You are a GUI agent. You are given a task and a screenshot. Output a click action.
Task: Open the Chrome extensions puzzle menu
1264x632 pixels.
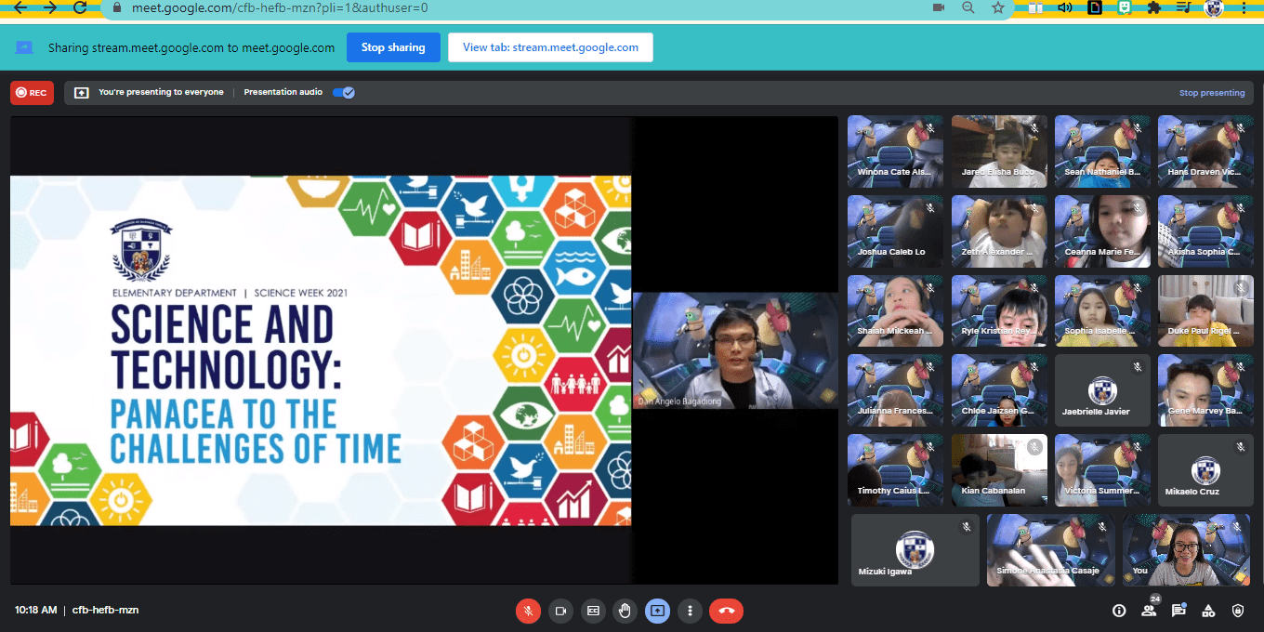point(1153,7)
